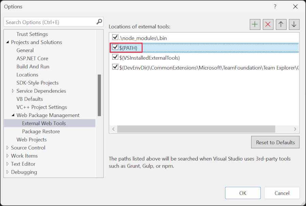Expand the Text Editor node
306x206 pixels.
pos(7,164)
